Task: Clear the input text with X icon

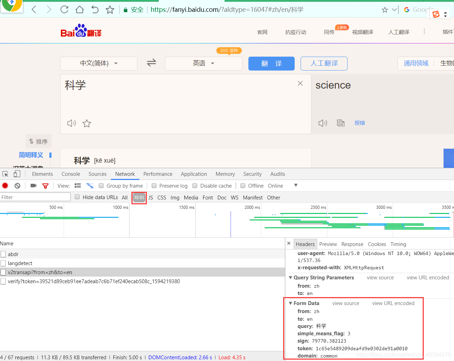Action: tap(300, 83)
